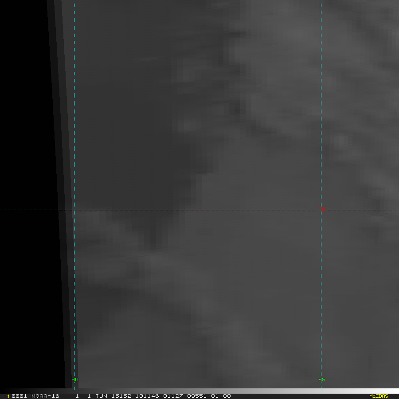Click the green 85 longitude label

[x=322, y=379]
